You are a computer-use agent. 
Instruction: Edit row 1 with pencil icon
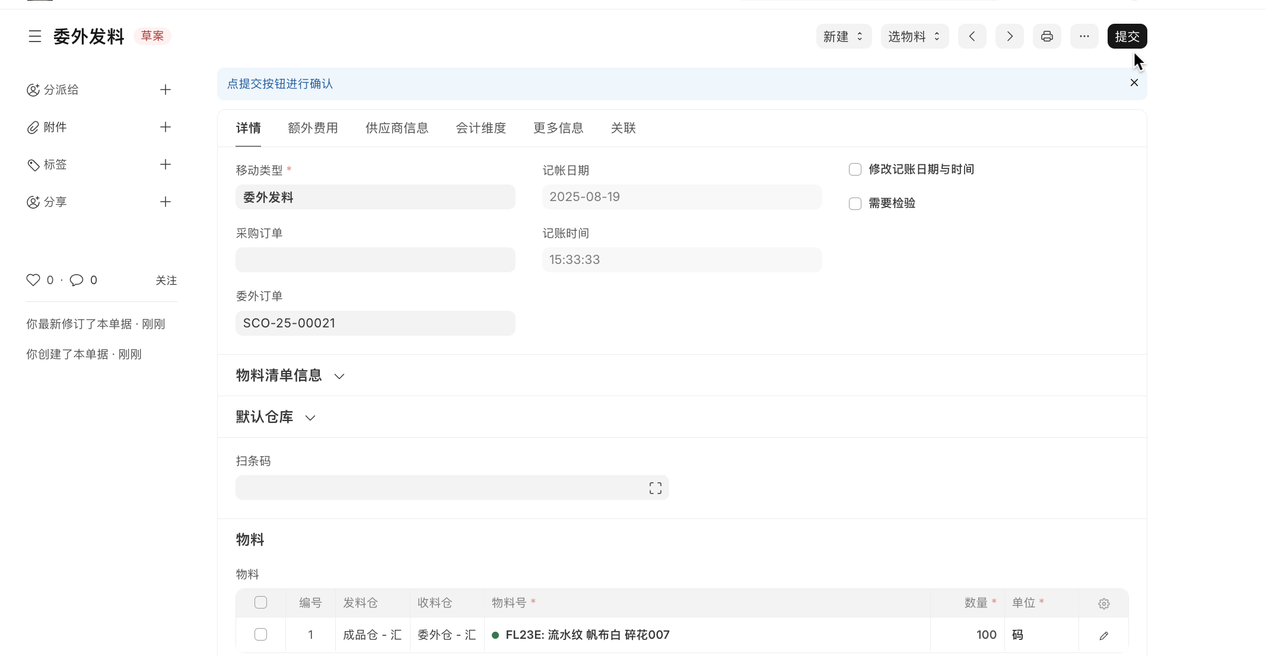tap(1103, 635)
